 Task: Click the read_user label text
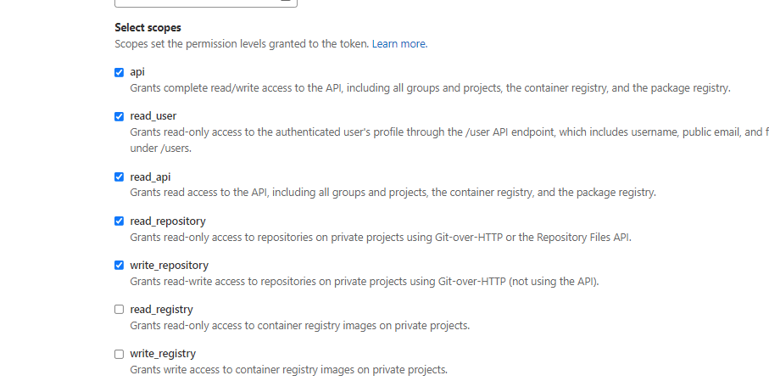(x=153, y=116)
